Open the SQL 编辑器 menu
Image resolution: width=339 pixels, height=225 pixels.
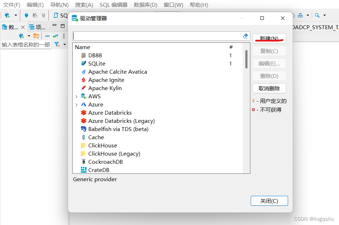pos(114,5)
